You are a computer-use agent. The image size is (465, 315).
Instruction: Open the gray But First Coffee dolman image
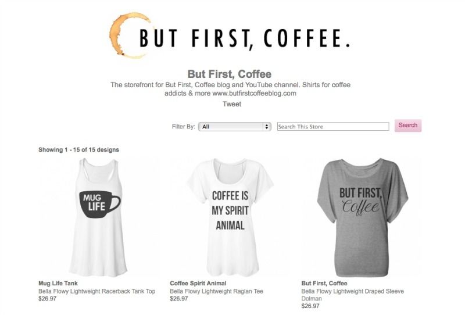(362, 217)
